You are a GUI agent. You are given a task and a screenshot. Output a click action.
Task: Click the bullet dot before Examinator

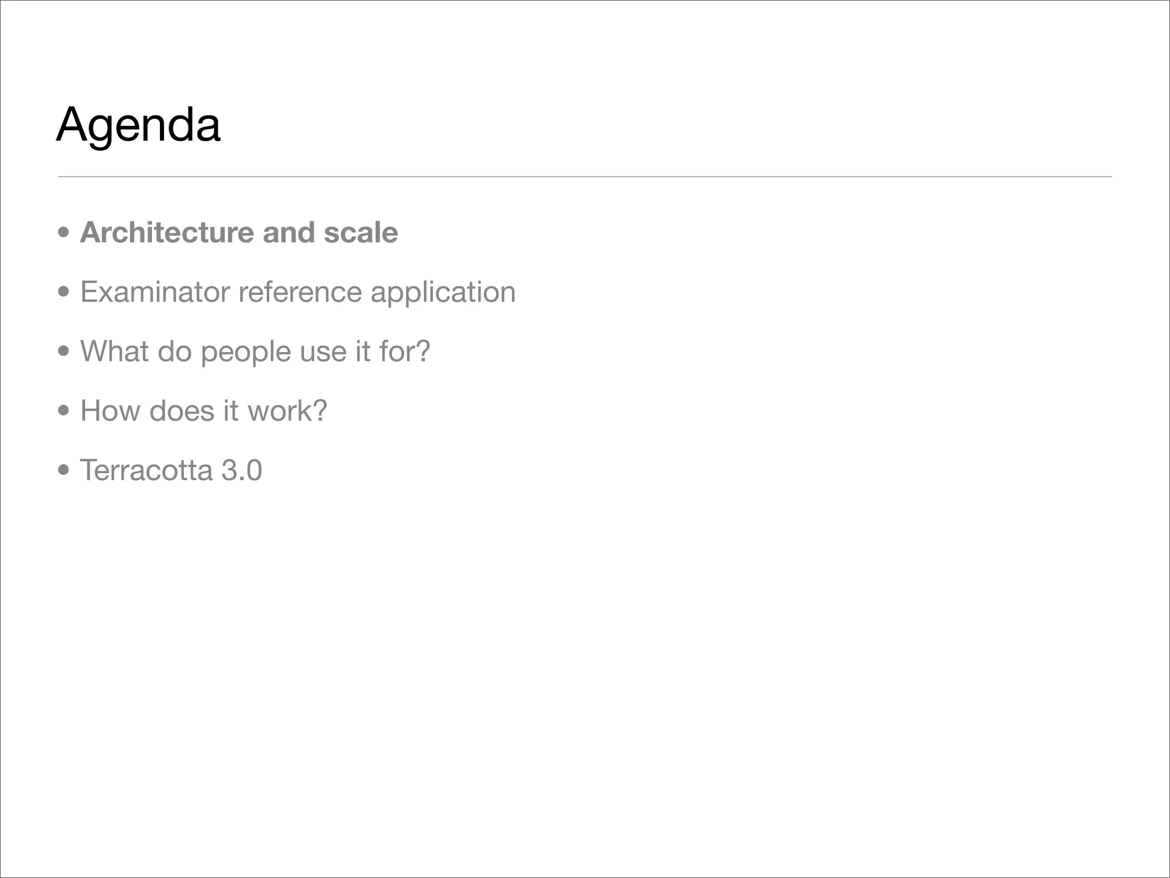click(x=64, y=292)
